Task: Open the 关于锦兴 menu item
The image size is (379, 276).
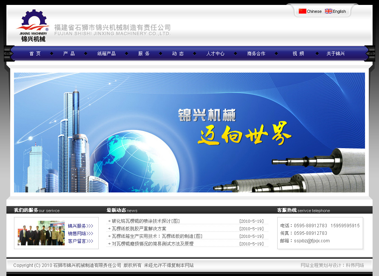Action: coord(336,54)
